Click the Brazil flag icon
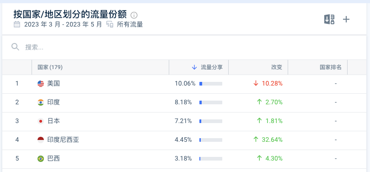370x172 pixels. pyautogui.click(x=41, y=159)
